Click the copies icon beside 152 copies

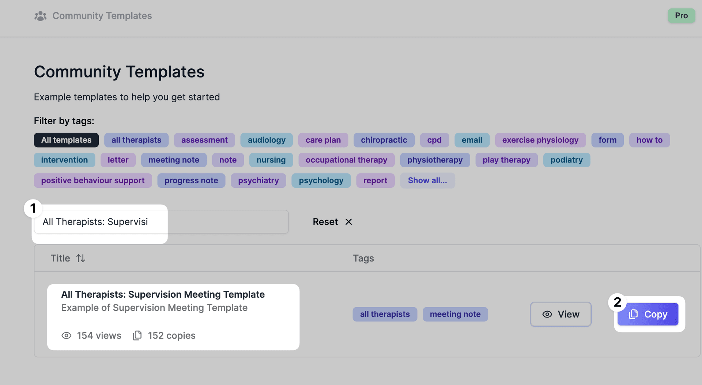pyautogui.click(x=137, y=335)
